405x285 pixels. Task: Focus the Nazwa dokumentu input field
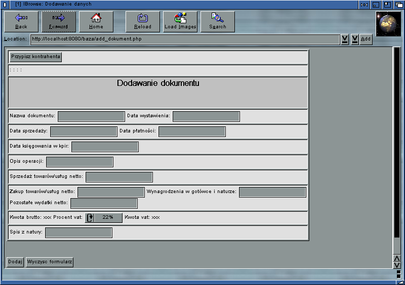92,116
